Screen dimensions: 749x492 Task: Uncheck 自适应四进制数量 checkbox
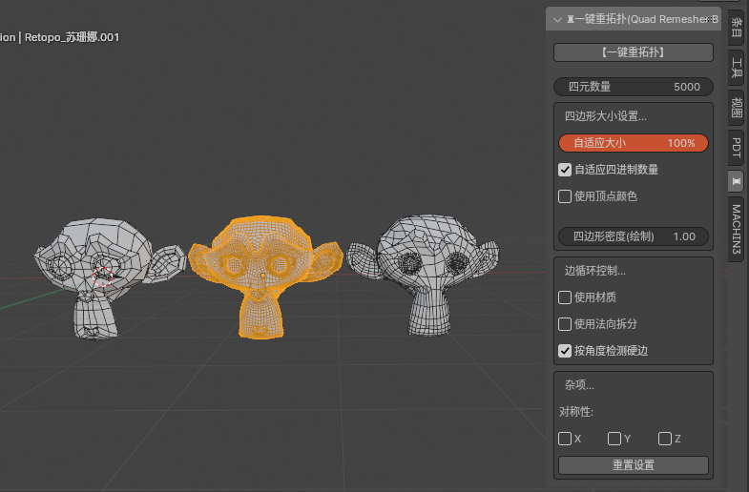[565, 170]
